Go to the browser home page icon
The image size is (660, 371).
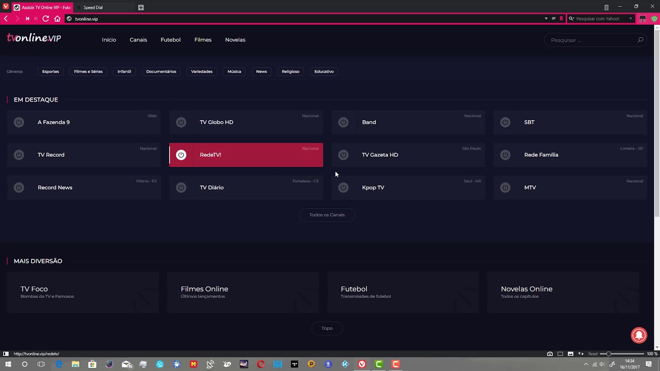[57, 19]
